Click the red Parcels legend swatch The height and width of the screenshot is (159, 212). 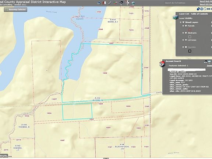point(190,29)
